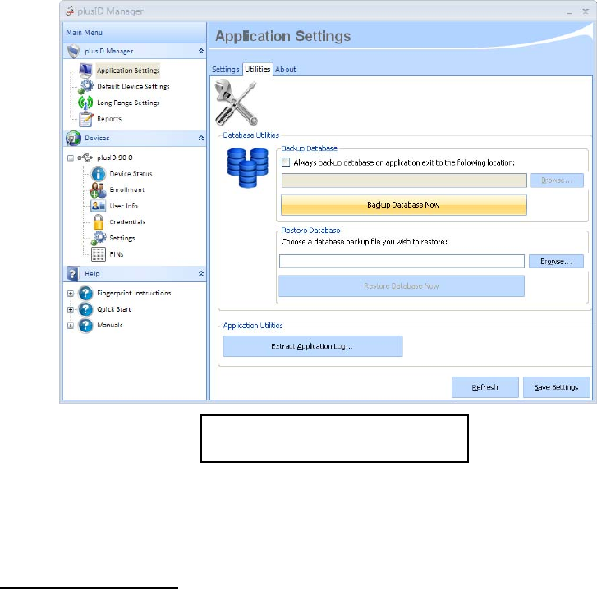Open the About tab
The image size is (597, 589).
[286, 70]
